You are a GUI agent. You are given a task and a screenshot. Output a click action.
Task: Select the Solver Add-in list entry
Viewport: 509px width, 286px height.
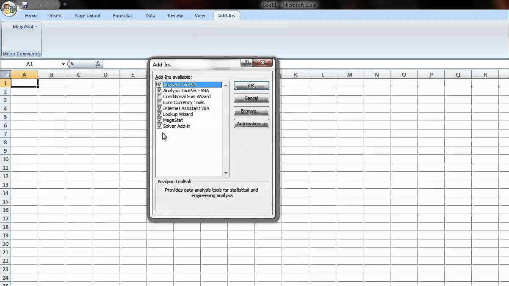tap(177, 126)
